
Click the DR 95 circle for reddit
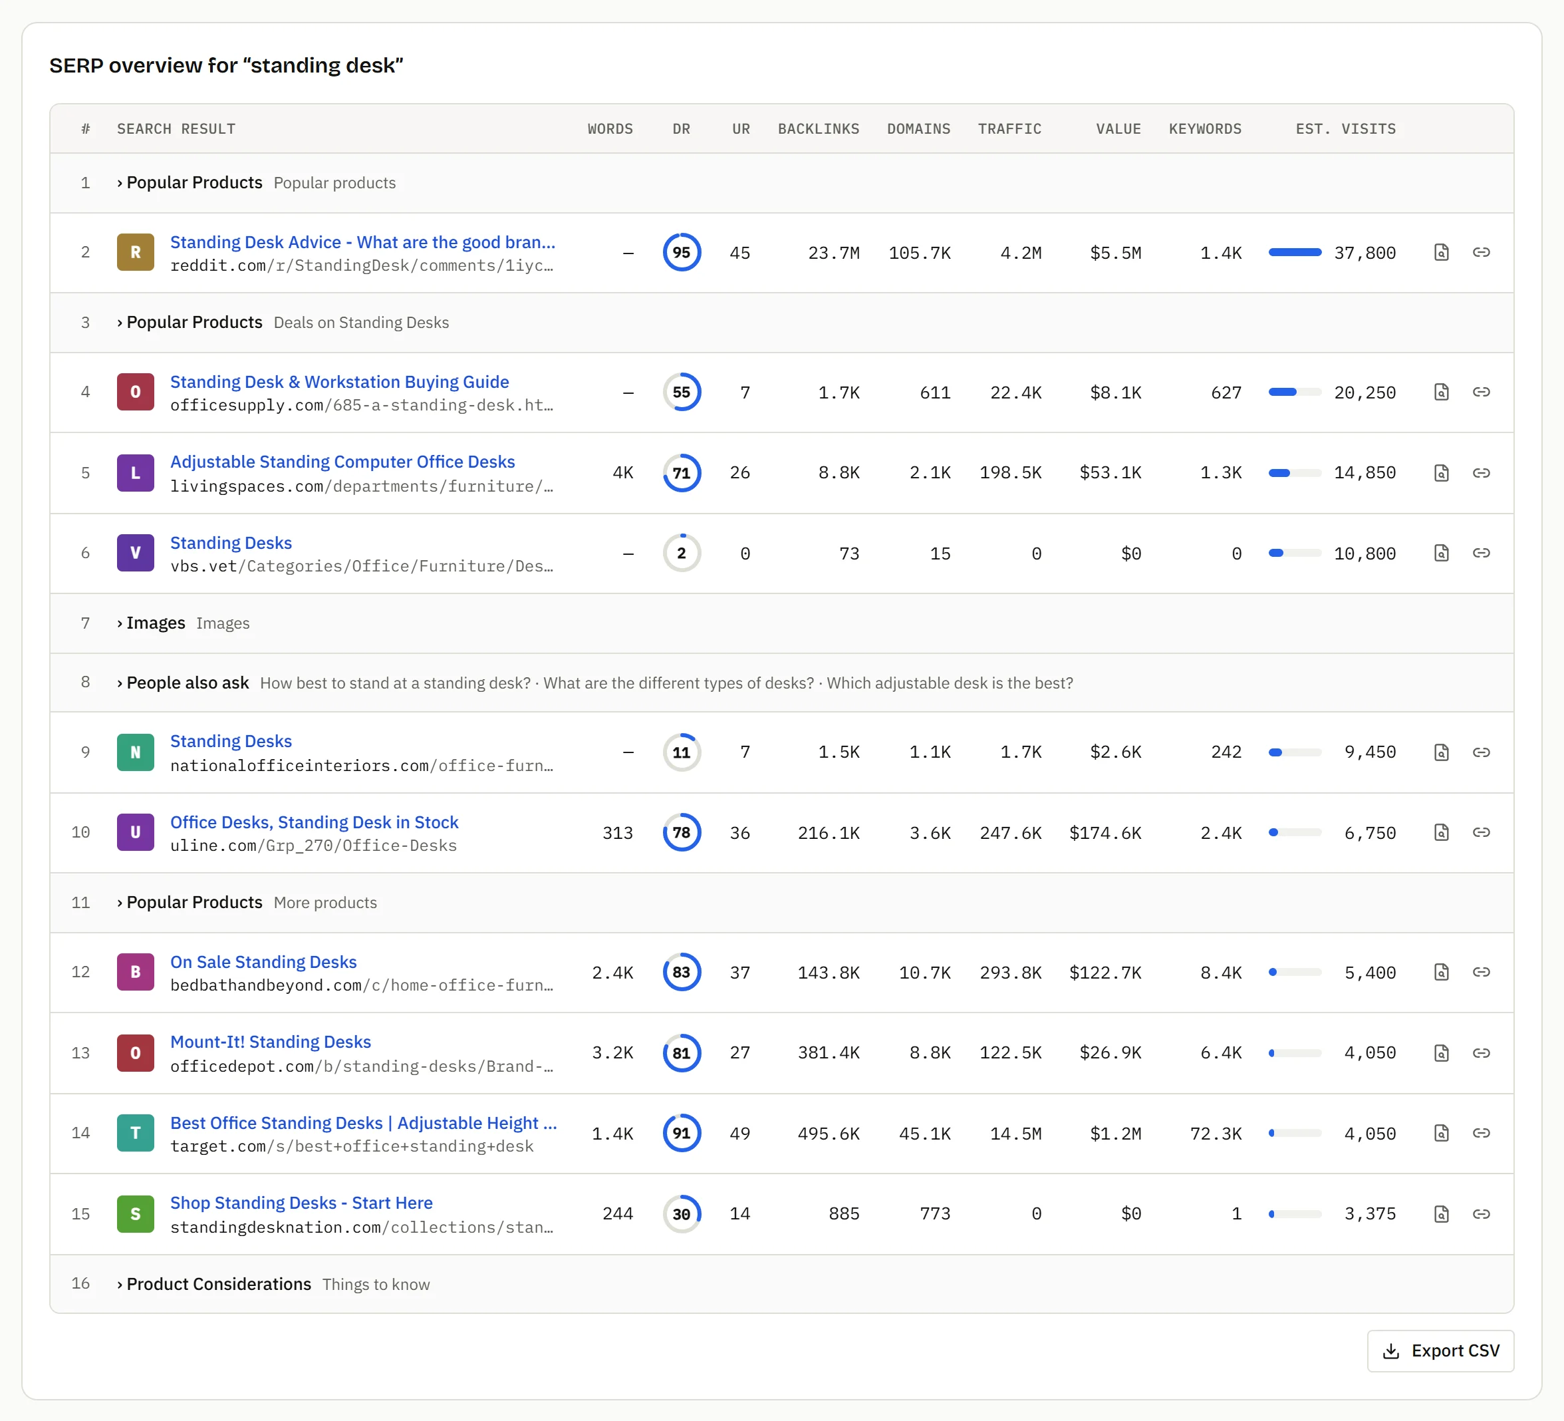[681, 252]
